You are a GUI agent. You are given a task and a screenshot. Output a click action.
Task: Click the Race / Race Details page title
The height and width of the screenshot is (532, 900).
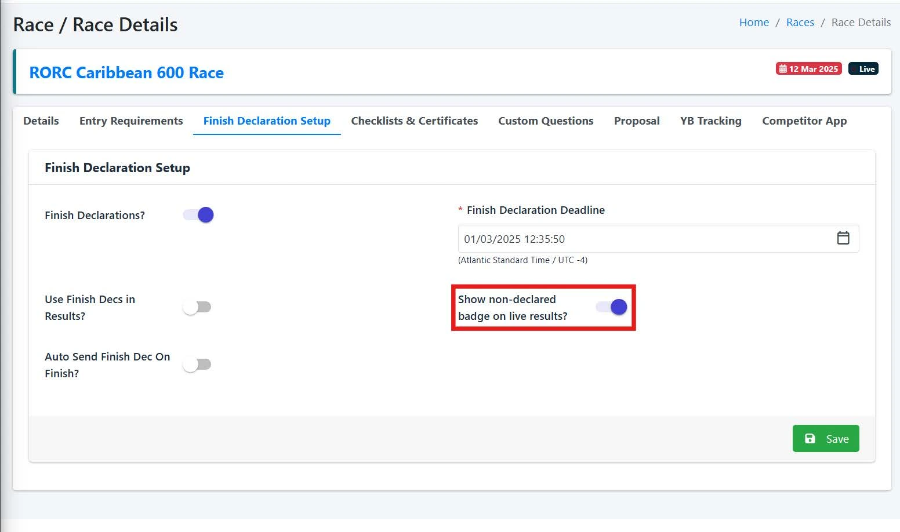click(96, 24)
